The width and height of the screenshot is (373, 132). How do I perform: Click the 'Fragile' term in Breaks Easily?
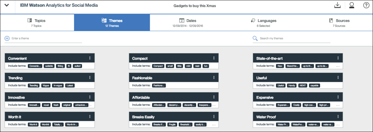pyautogui.click(x=172, y=125)
